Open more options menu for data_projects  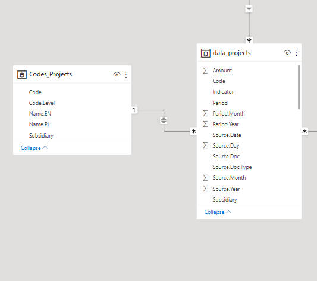tap(296, 53)
